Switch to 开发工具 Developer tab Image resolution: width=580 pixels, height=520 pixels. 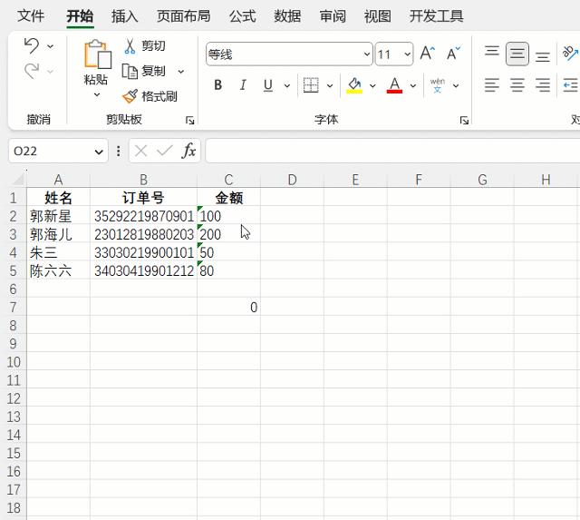pyautogui.click(x=436, y=16)
